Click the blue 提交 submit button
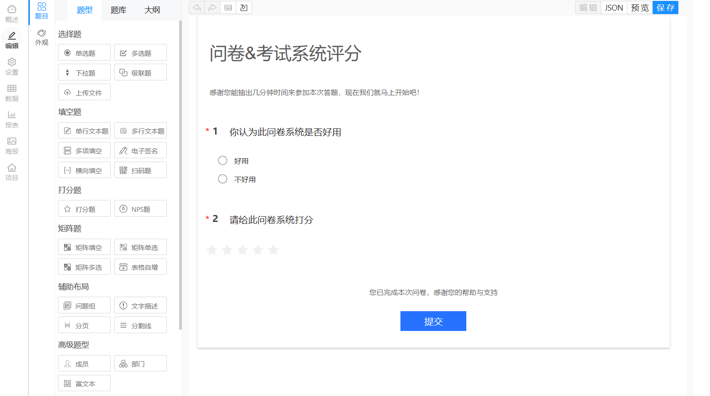Screen dimensions: 710x396 pyautogui.click(x=433, y=321)
